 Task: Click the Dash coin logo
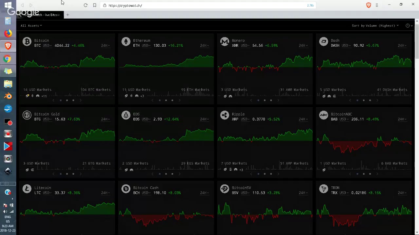click(x=323, y=42)
